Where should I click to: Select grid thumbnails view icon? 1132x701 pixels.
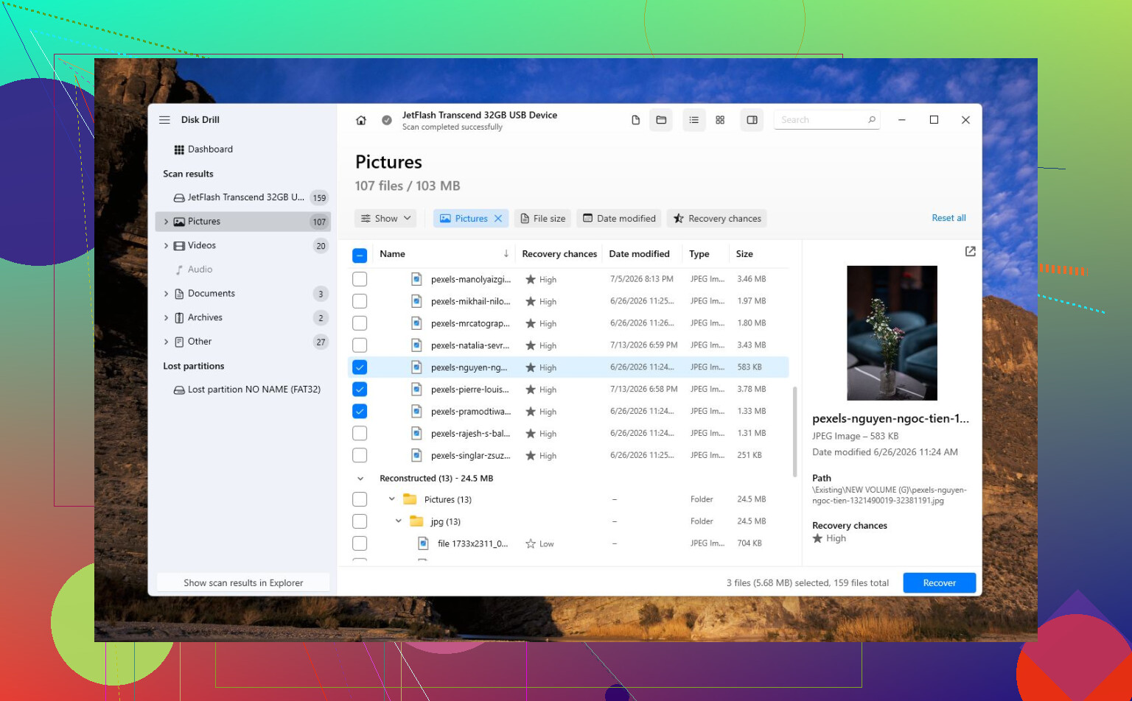720,120
